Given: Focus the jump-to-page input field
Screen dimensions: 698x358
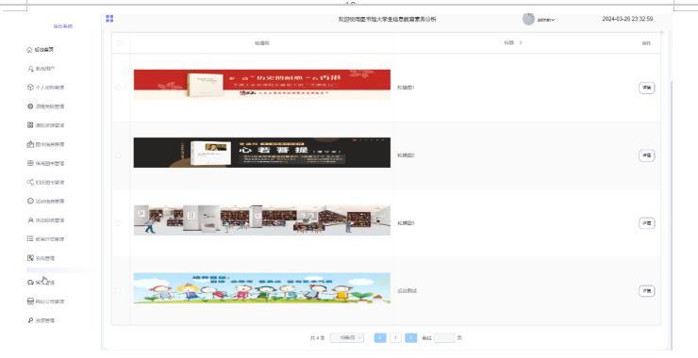Looking at the screenshot, I should [x=444, y=338].
